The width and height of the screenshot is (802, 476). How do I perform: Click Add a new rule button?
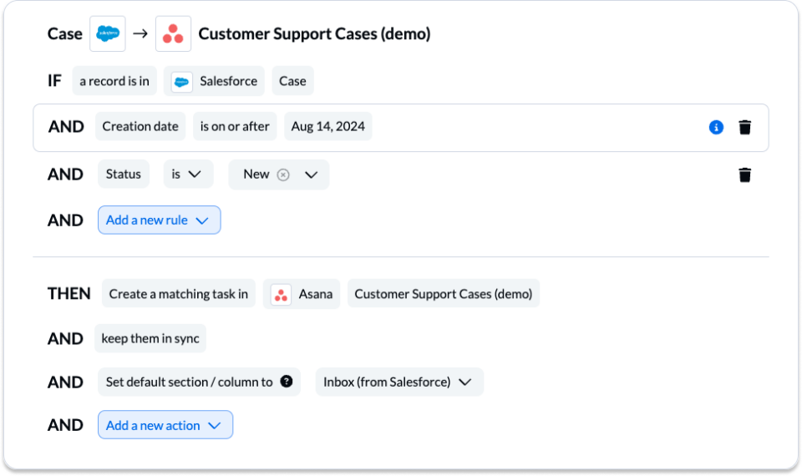click(x=159, y=220)
